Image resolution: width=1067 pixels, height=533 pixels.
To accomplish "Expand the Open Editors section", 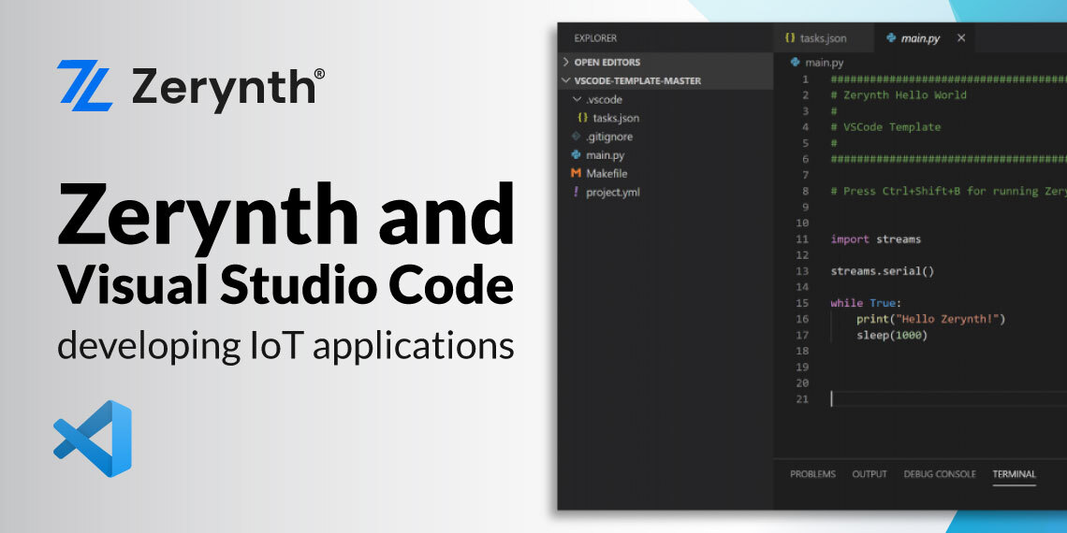I will 665,62.
